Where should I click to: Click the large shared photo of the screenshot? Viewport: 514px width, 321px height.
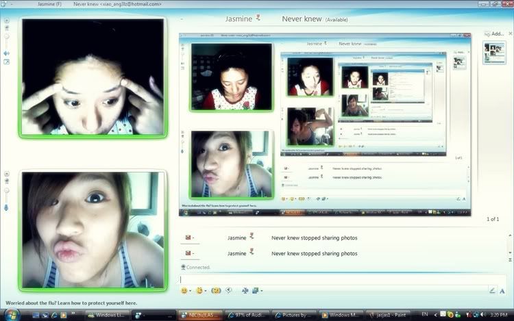pos(325,125)
